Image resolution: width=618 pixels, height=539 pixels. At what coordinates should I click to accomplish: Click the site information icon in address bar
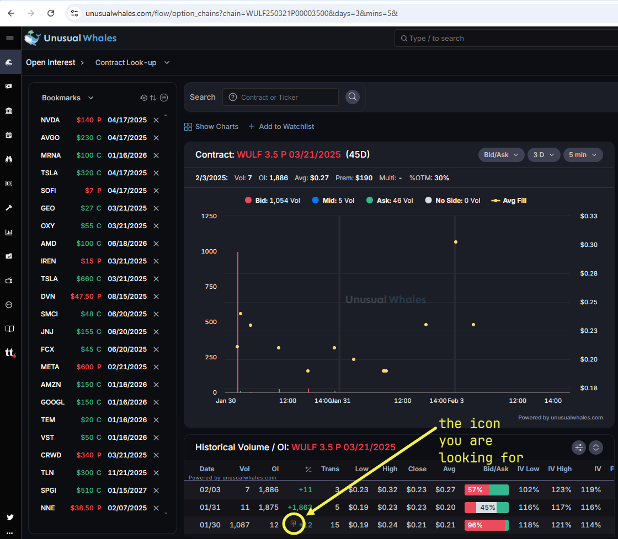(74, 13)
